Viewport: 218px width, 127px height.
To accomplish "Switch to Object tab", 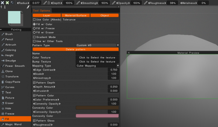I will coord(105,15).
